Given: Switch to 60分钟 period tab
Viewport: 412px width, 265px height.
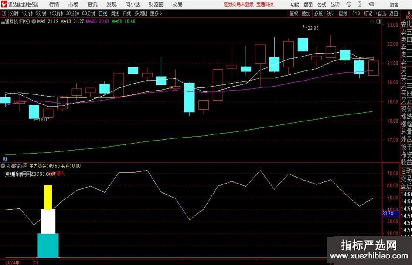Looking at the screenshot, I should [89, 13].
